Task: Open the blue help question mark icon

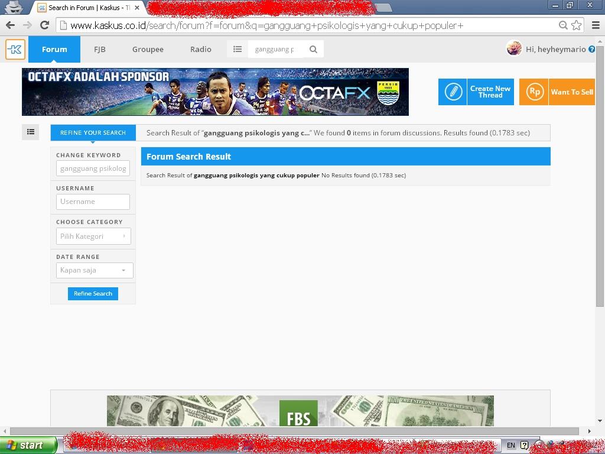Action: (x=592, y=50)
